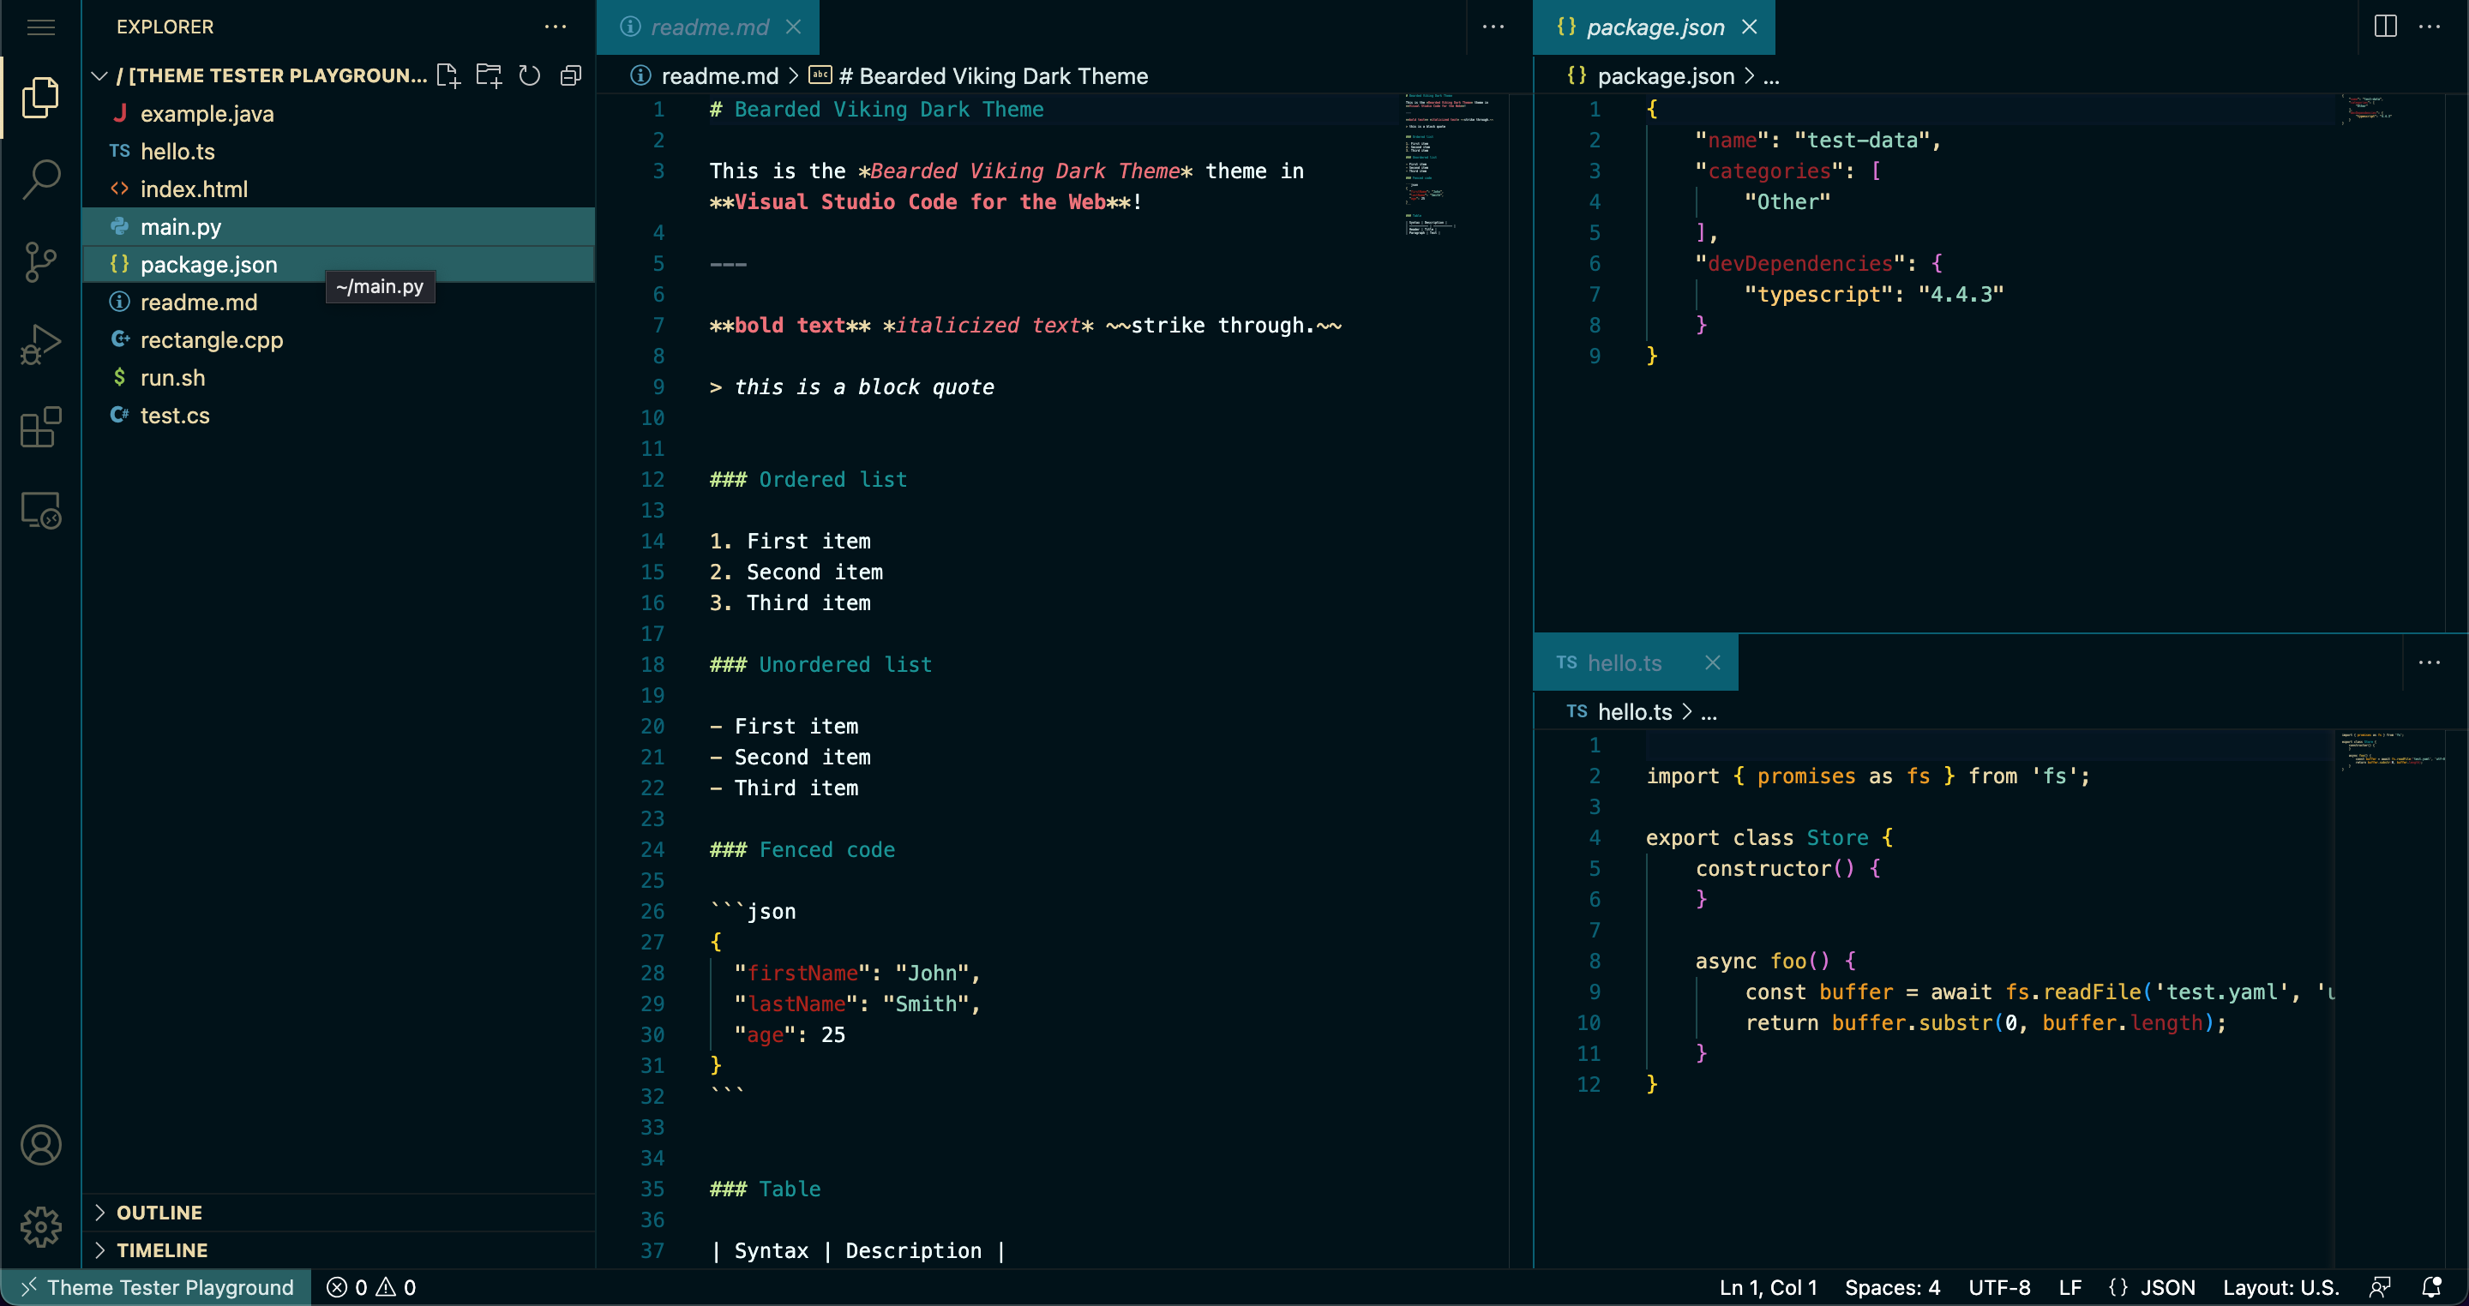Open Remote Explorer in activity bar

(x=40, y=510)
